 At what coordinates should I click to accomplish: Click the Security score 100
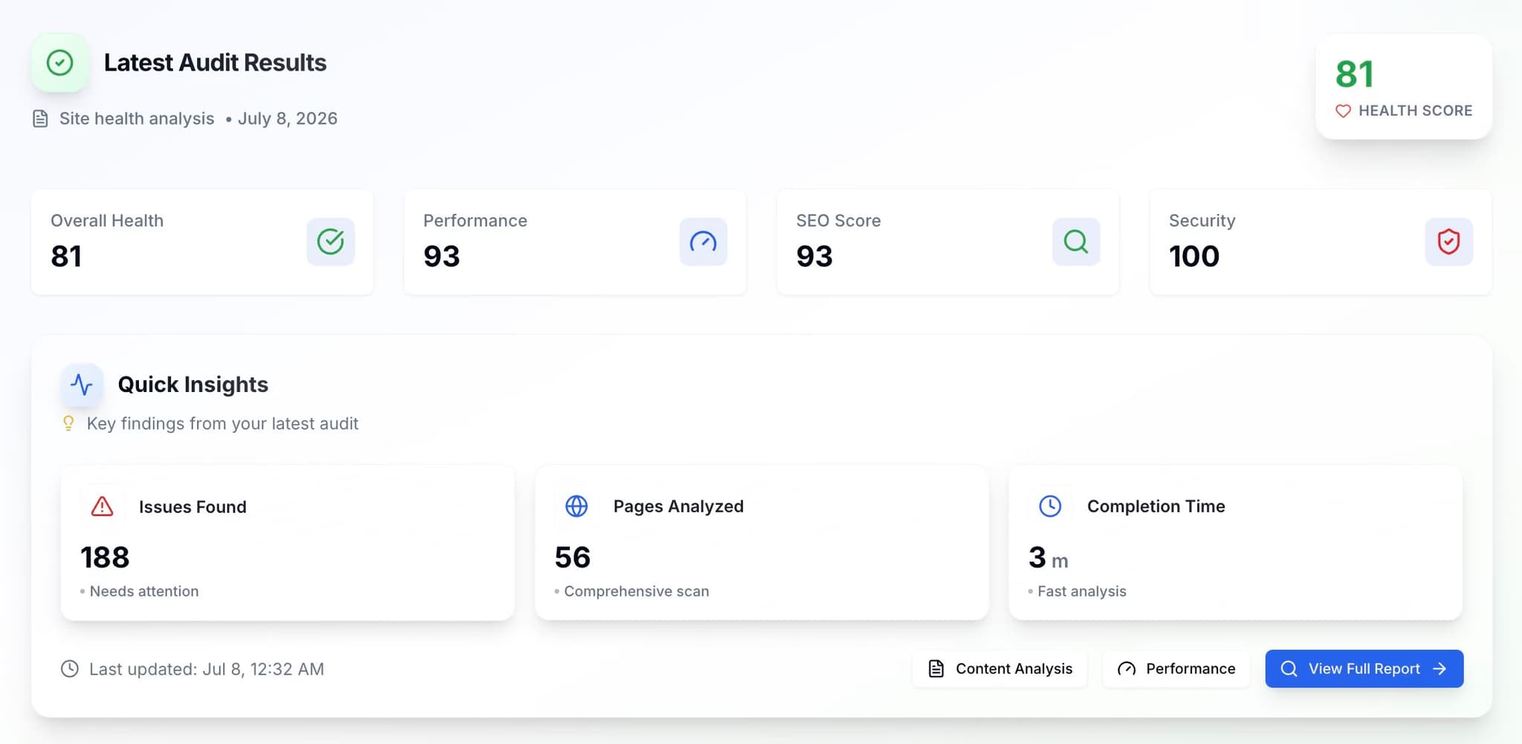click(x=1194, y=256)
